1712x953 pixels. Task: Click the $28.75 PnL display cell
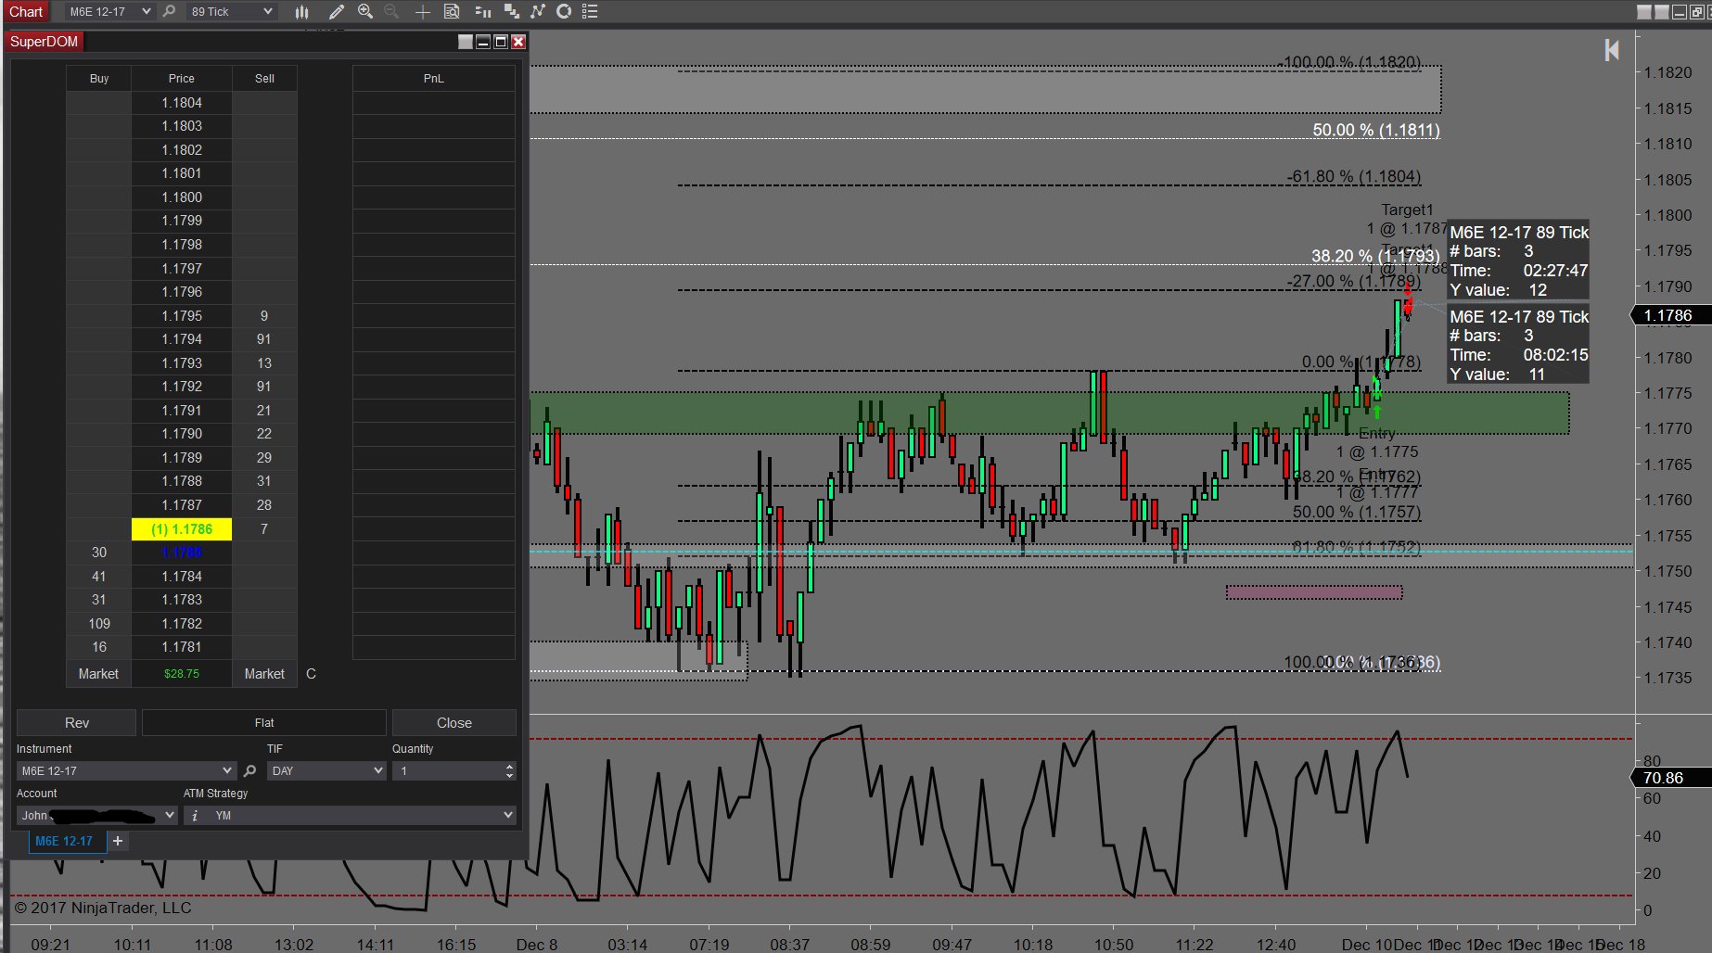coord(182,674)
